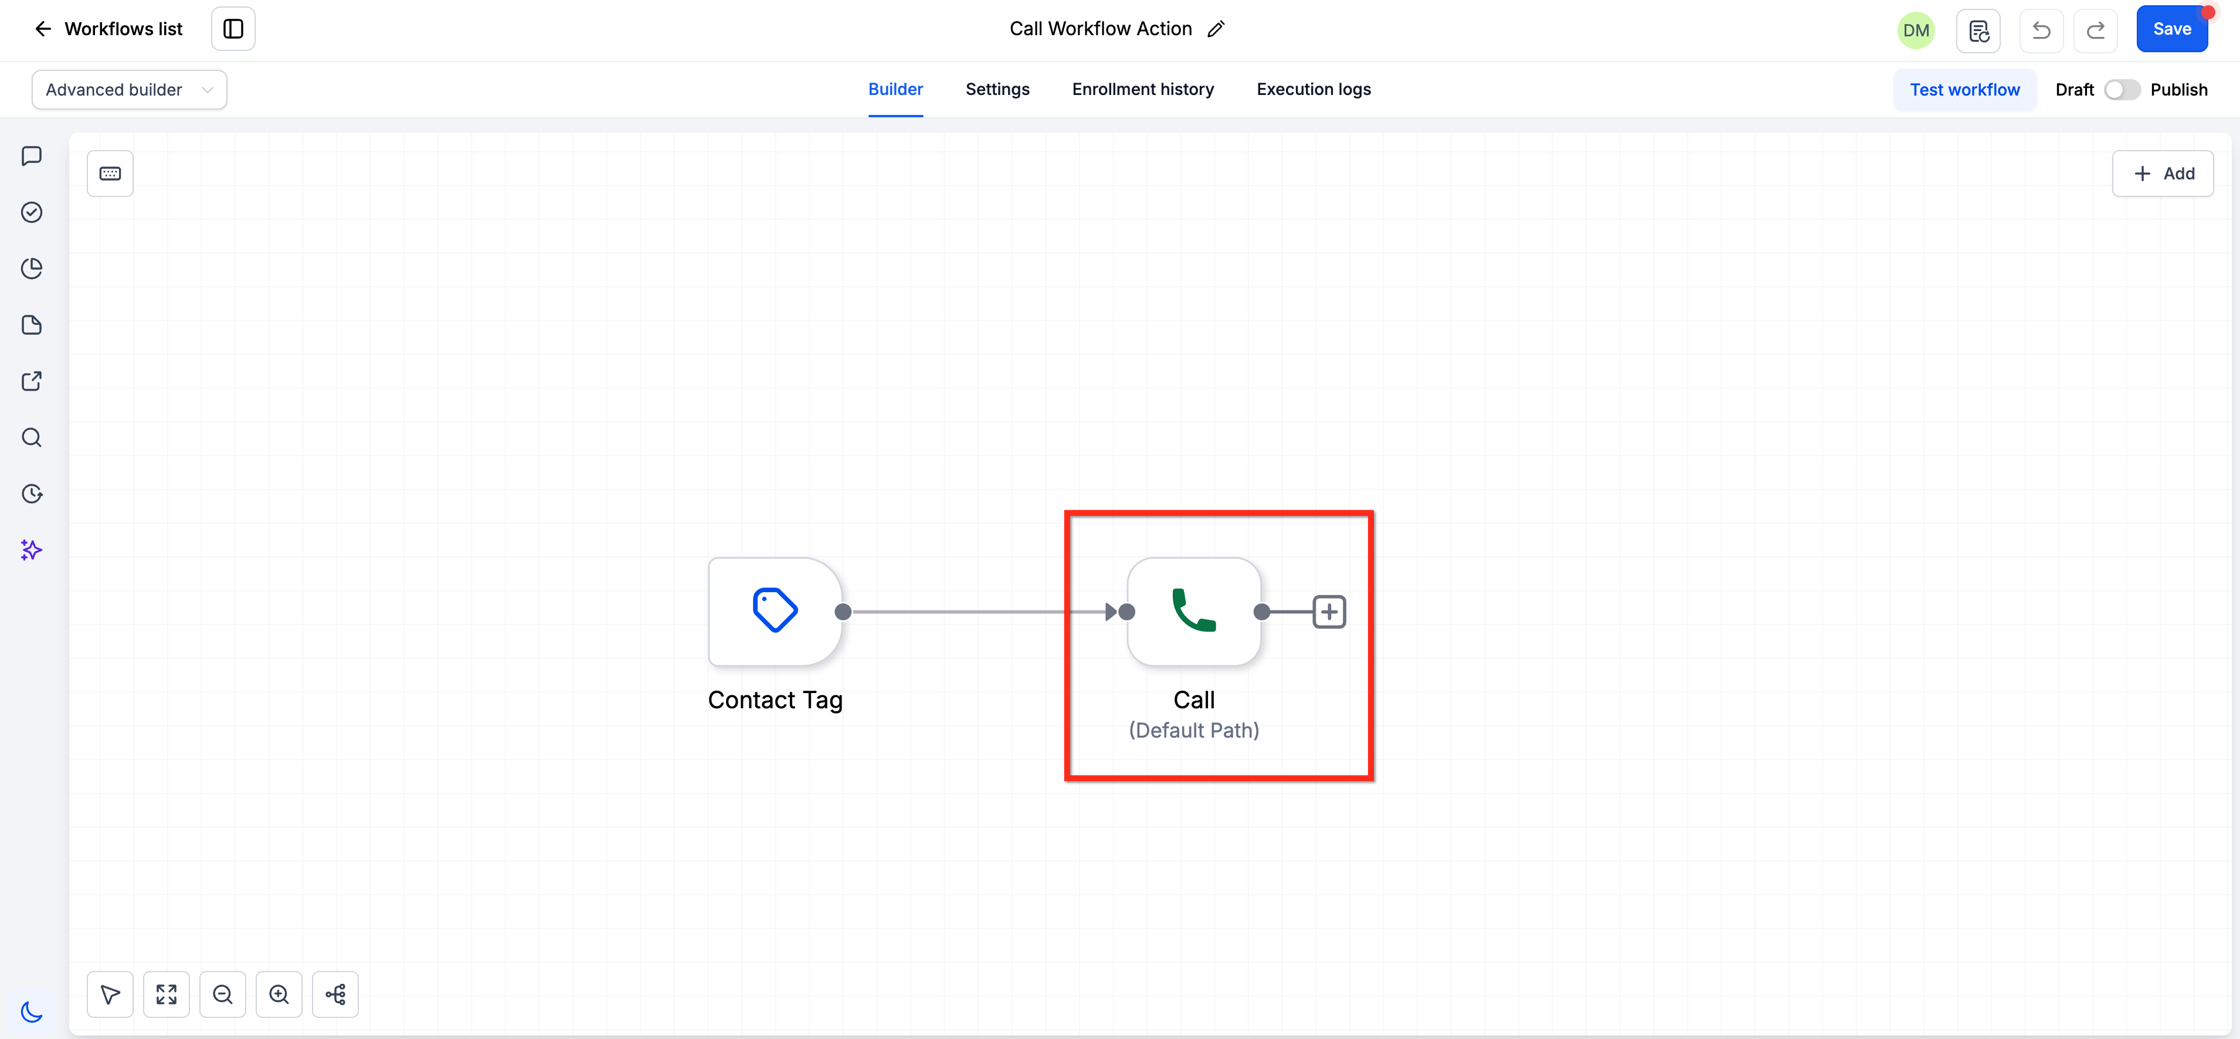Toggle the Draft/Publish switch
This screenshot has width=2240, height=1039.
[x=2122, y=90]
